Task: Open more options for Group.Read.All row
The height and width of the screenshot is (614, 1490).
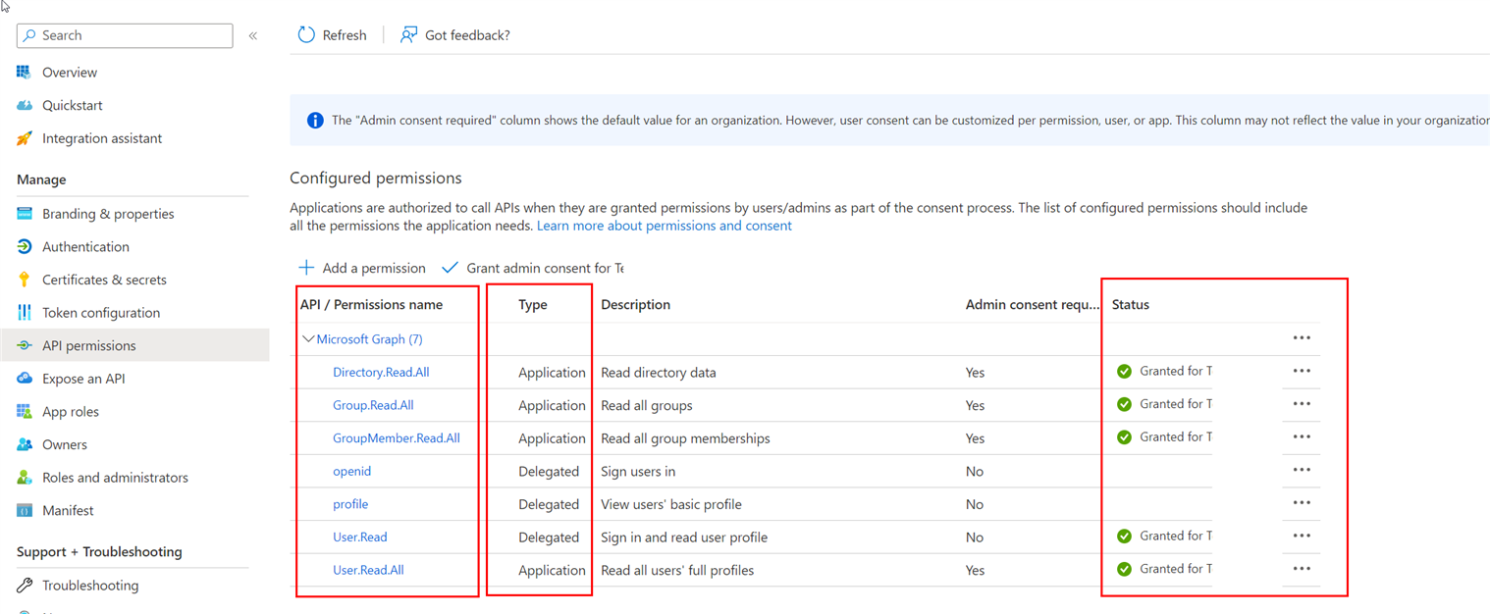Action: [x=1302, y=404]
